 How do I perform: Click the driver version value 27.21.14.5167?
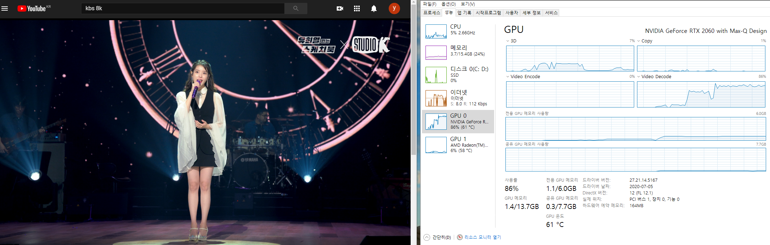tap(643, 180)
